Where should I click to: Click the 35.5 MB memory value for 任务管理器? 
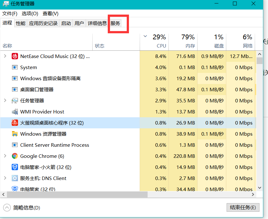pyautogui.click(x=186, y=100)
